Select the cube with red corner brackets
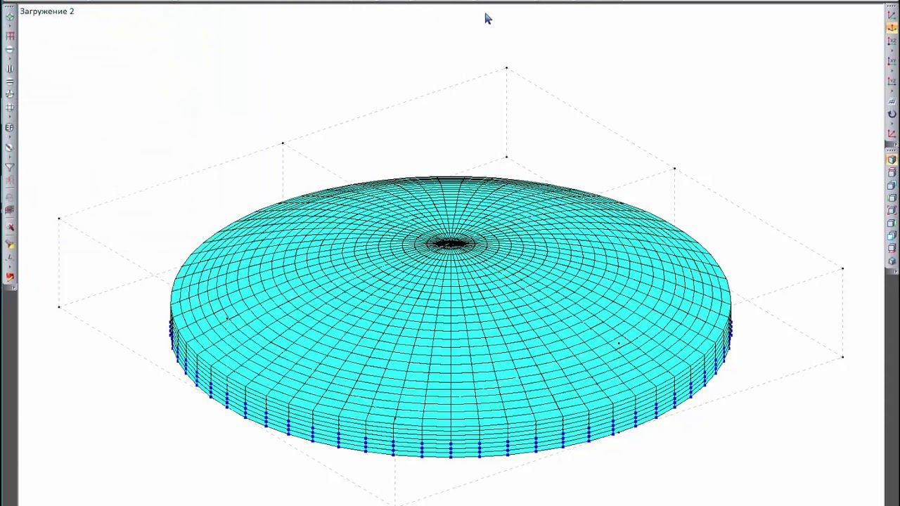Screen dimensions: 900x506 pos(892,210)
